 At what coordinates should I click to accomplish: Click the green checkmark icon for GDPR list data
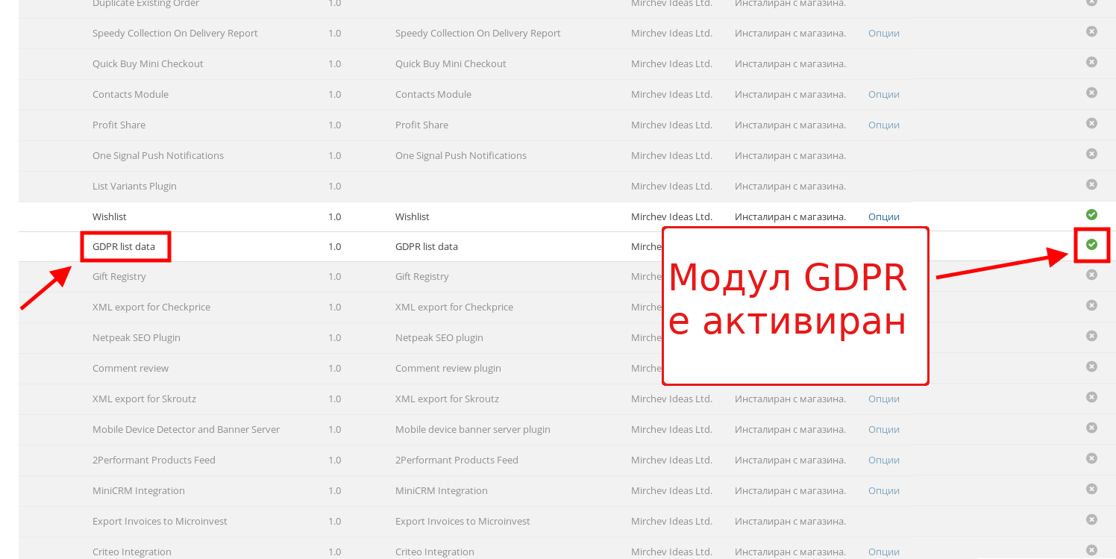(x=1091, y=245)
